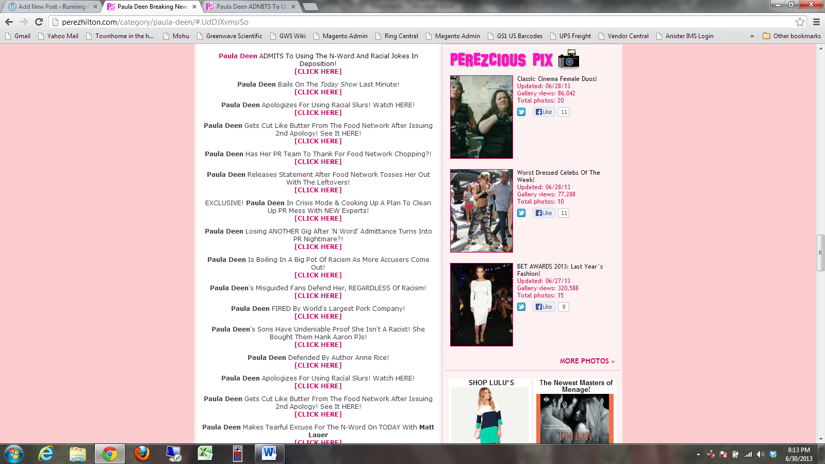This screenshot has height=464, width=825.
Task: Tweet the Classic Cinema Female Duos gallery
Action: pos(521,112)
